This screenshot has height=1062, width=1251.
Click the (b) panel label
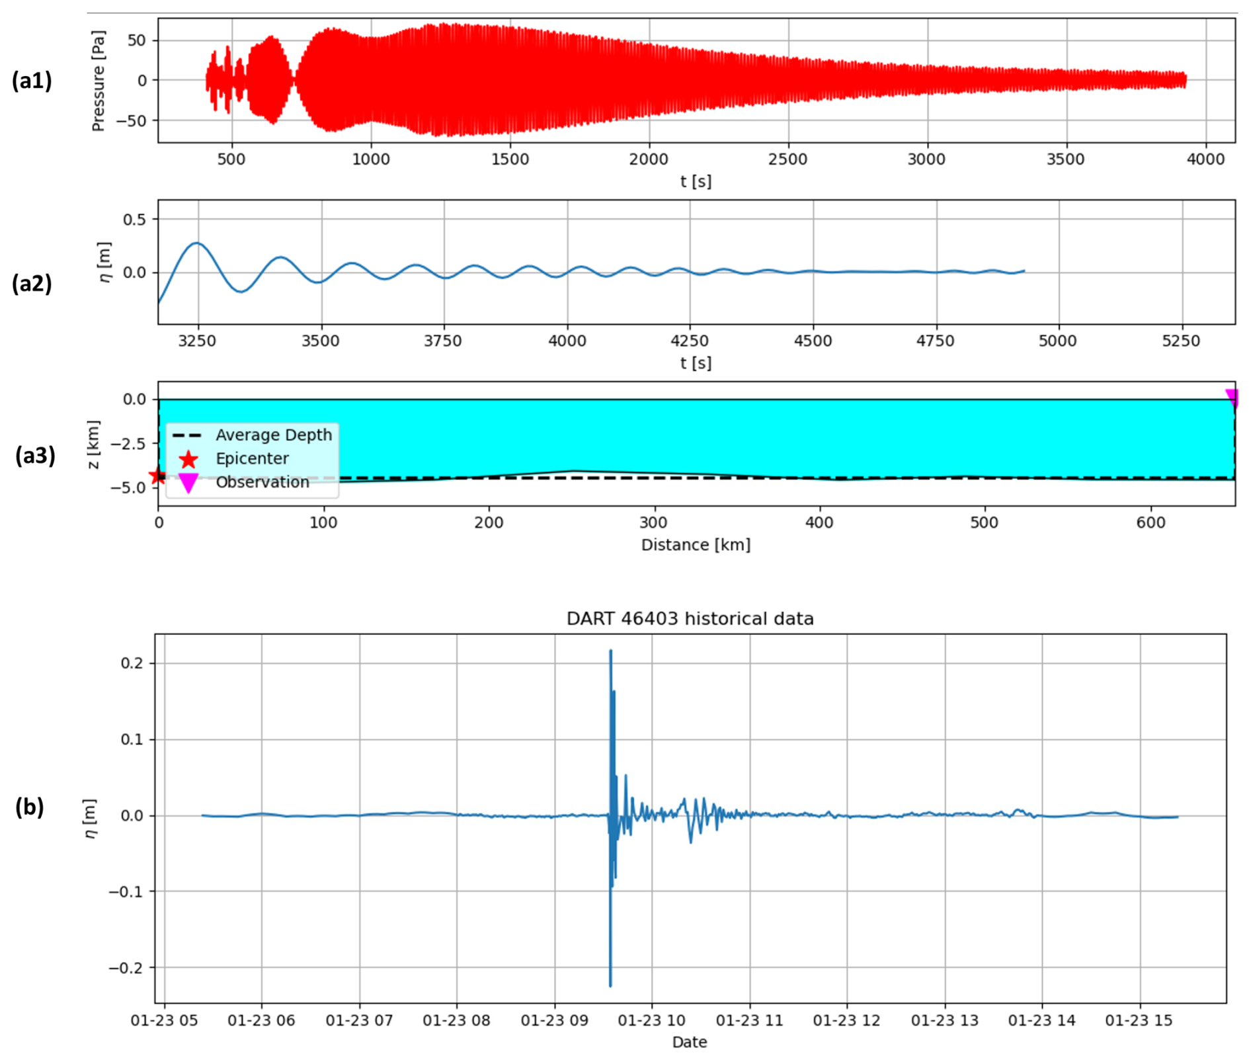point(30,807)
